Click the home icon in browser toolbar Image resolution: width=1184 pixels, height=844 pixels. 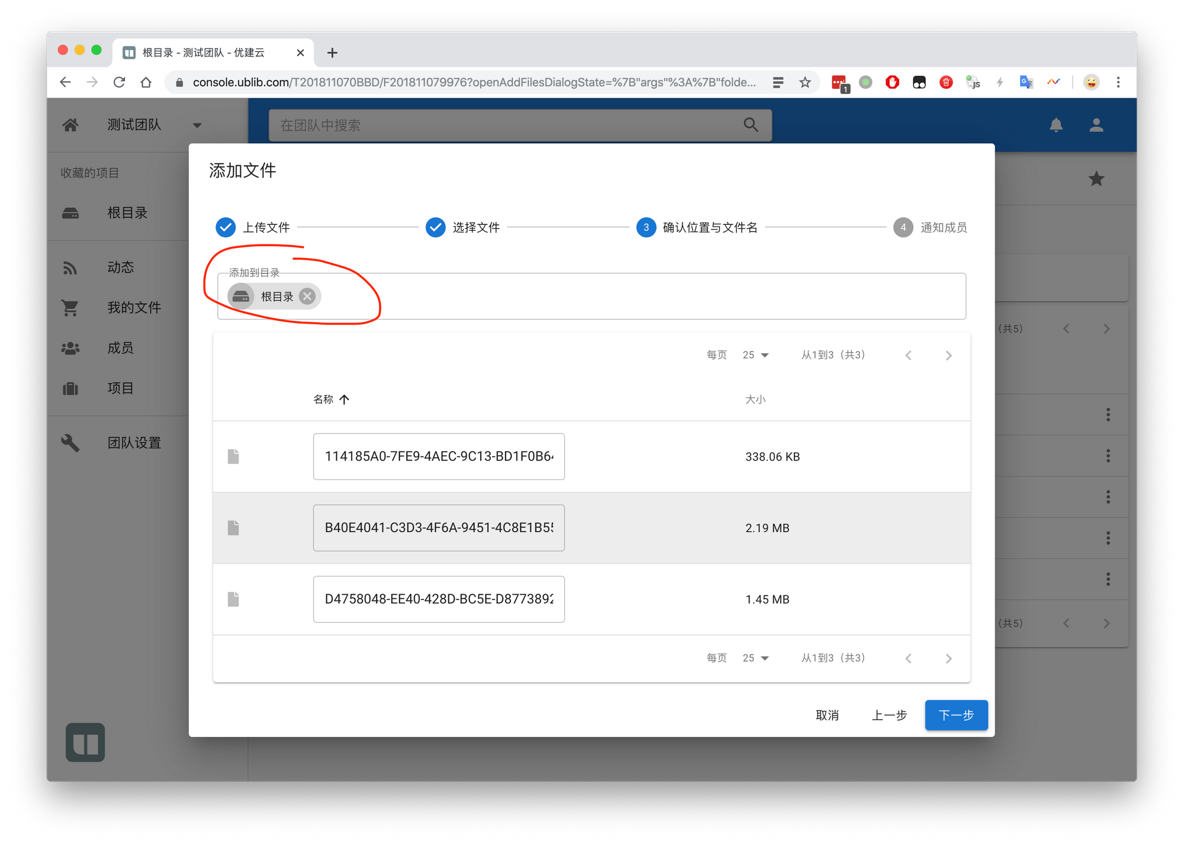pyautogui.click(x=146, y=82)
